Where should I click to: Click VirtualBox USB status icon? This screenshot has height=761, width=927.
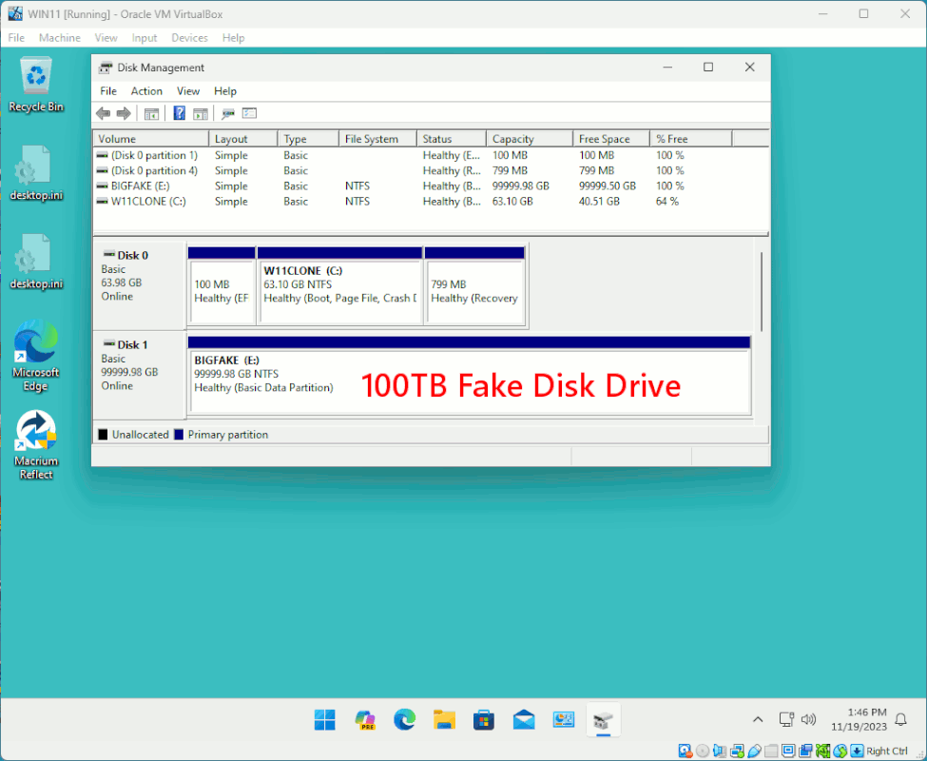click(x=754, y=751)
